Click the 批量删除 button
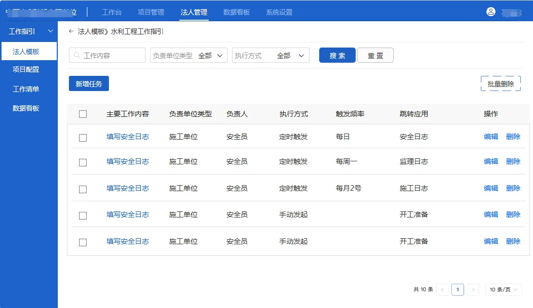This screenshot has width=533, height=308. (x=501, y=84)
